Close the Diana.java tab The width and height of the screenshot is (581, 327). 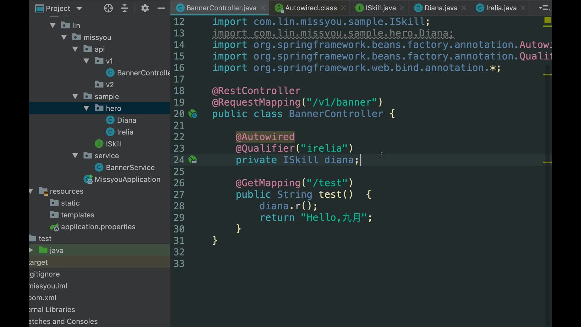click(464, 8)
